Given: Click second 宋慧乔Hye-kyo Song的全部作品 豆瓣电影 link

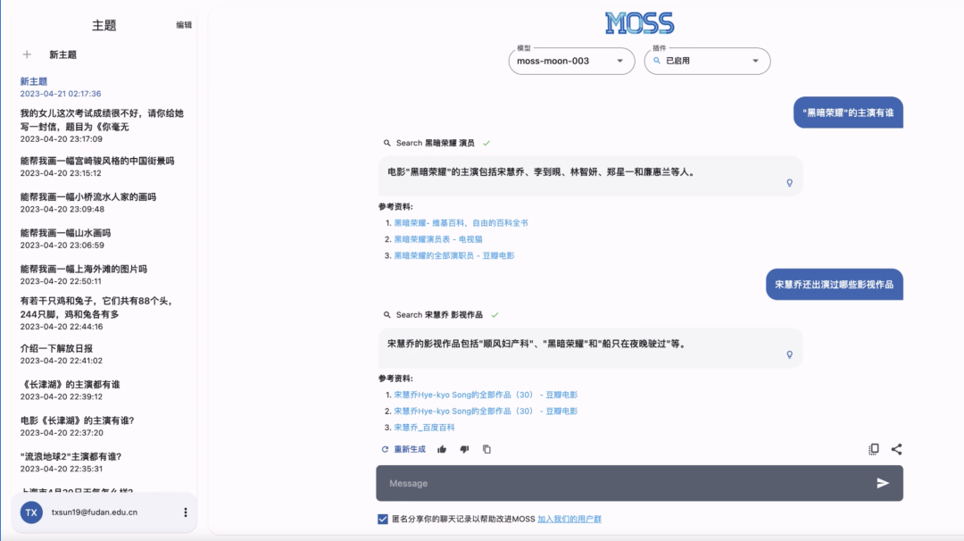Looking at the screenshot, I should coord(486,412).
